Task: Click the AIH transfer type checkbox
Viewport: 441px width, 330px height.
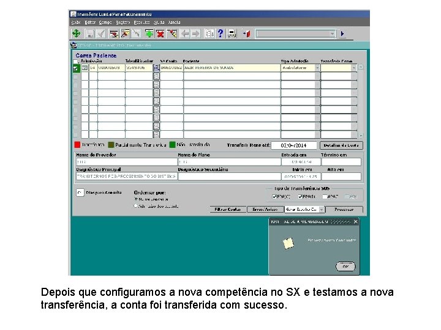Action: click(x=347, y=197)
